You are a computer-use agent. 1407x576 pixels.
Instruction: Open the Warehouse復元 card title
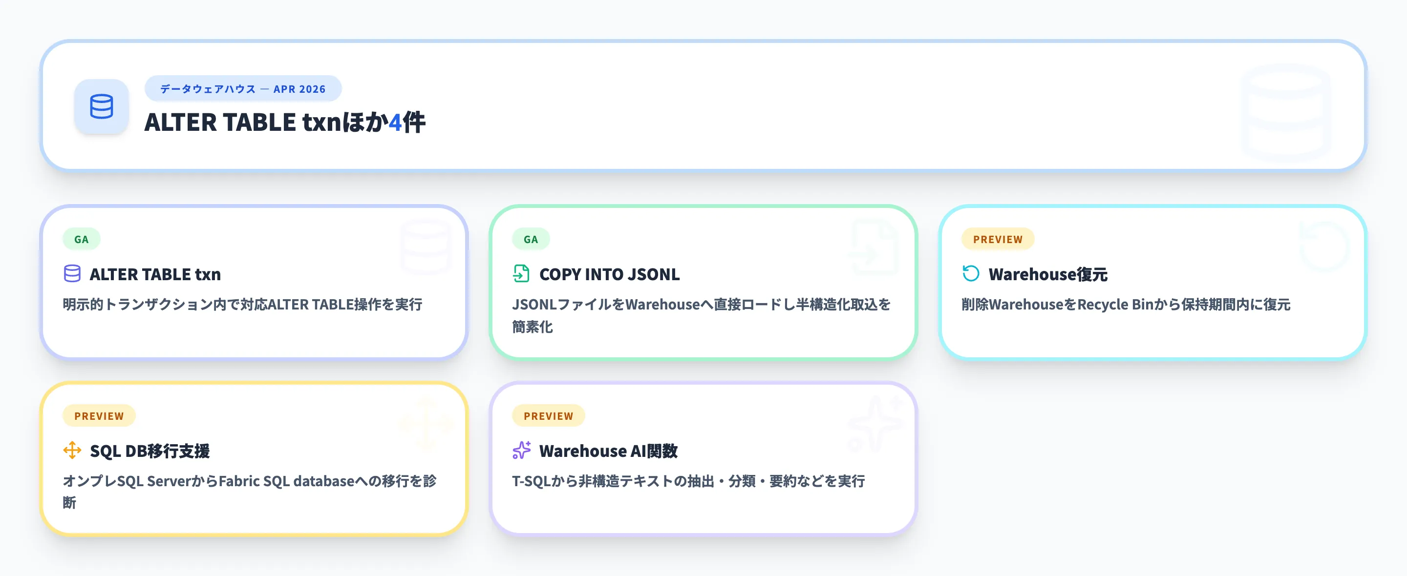click(1048, 274)
